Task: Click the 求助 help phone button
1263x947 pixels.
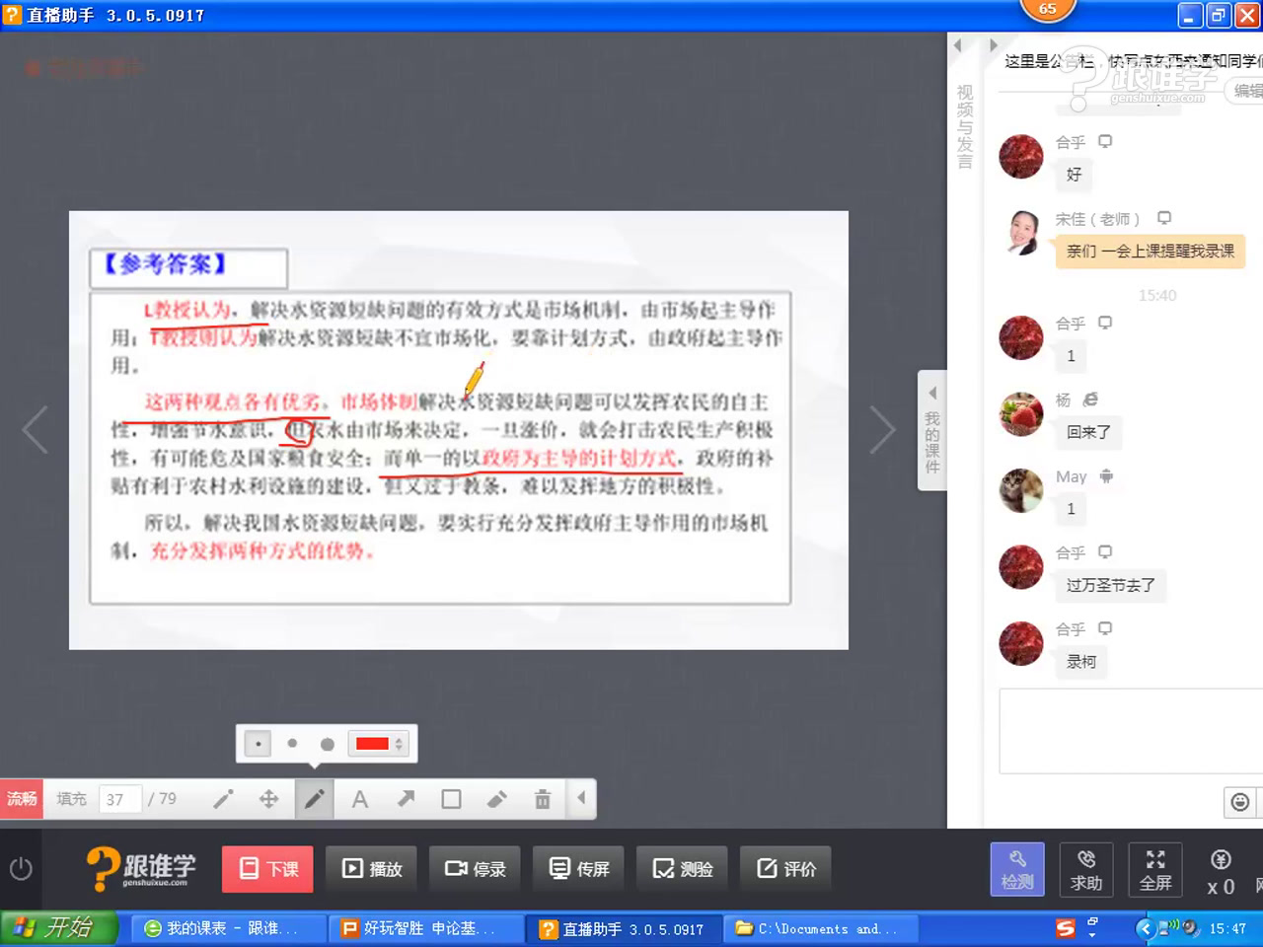Action: pos(1086,869)
